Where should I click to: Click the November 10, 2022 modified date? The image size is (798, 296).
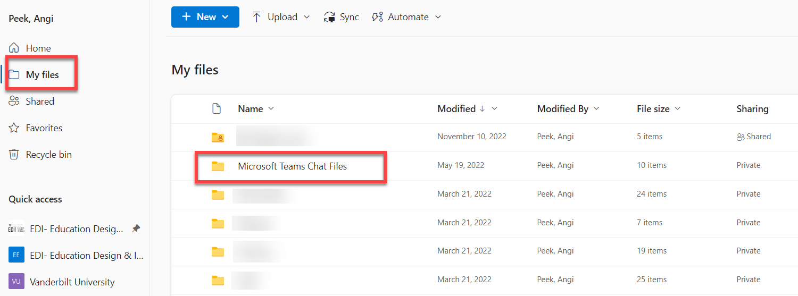472,137
